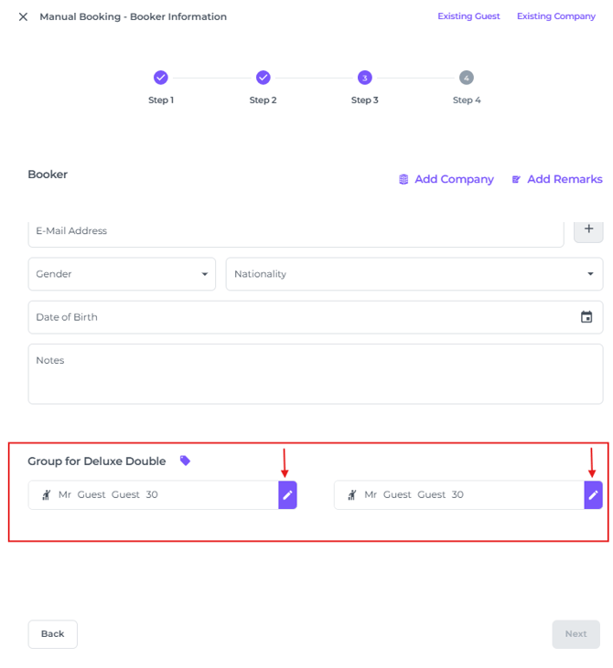The width and height of the screenshot is (613, 668).
Task: Click the Add Remarks note icon
Action: coord(516,179)
